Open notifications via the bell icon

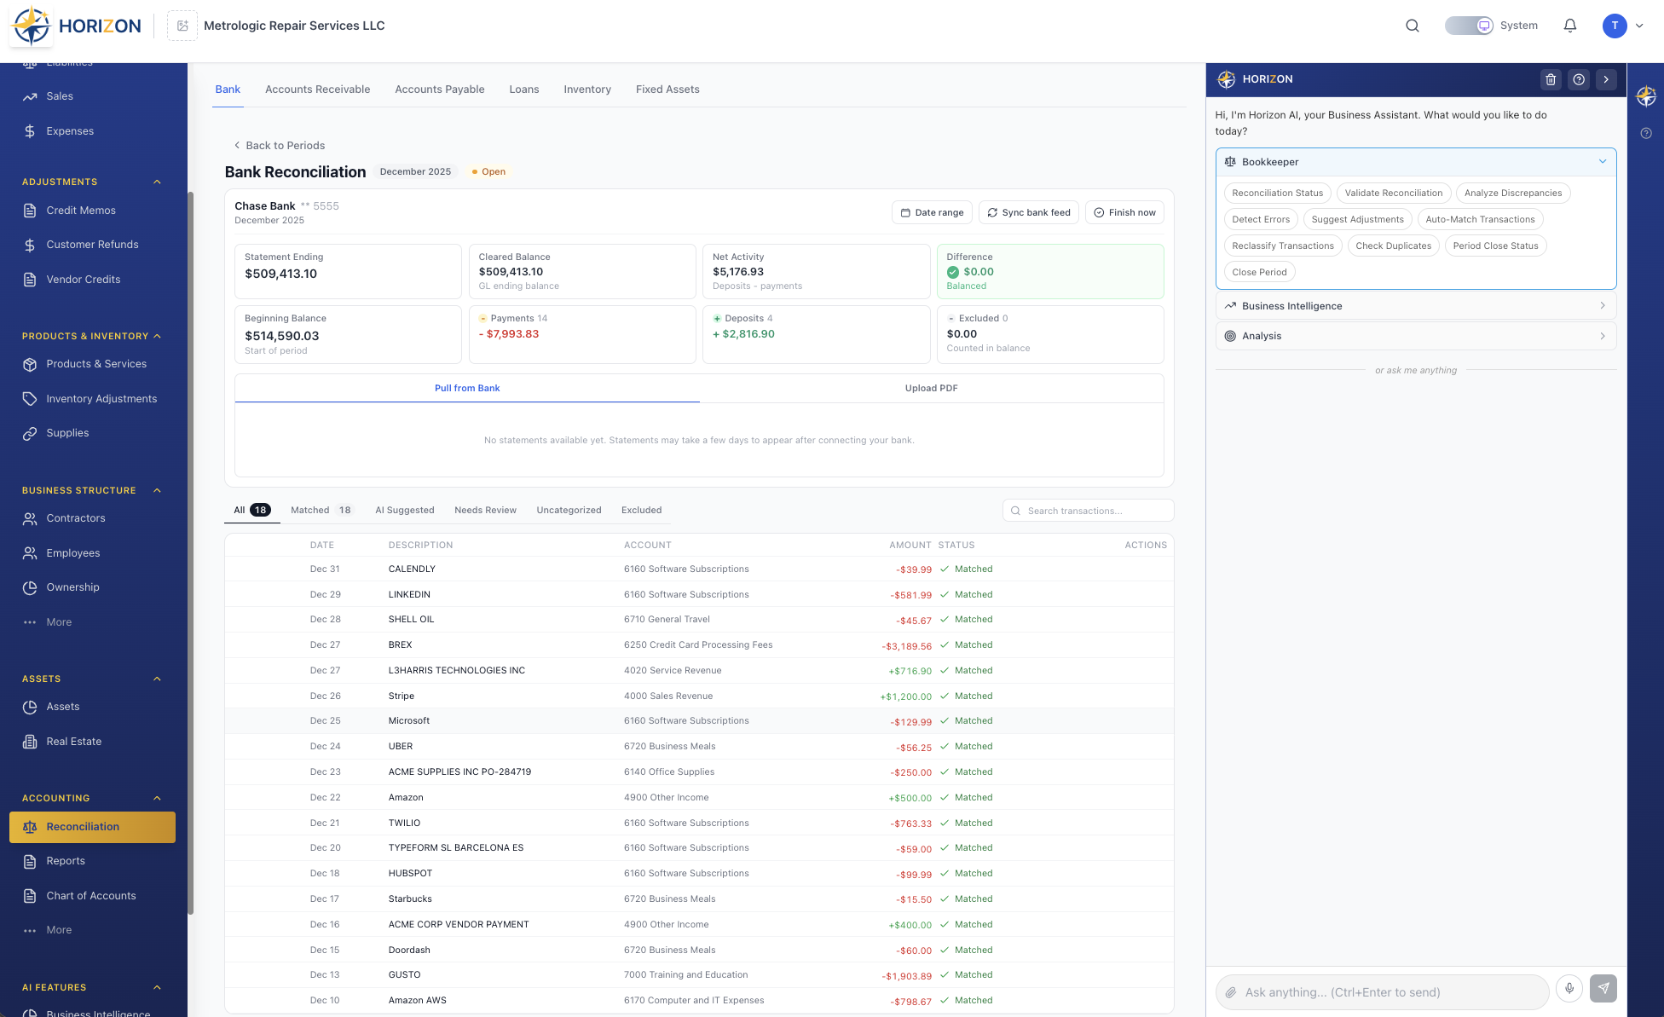point(1569,26)
